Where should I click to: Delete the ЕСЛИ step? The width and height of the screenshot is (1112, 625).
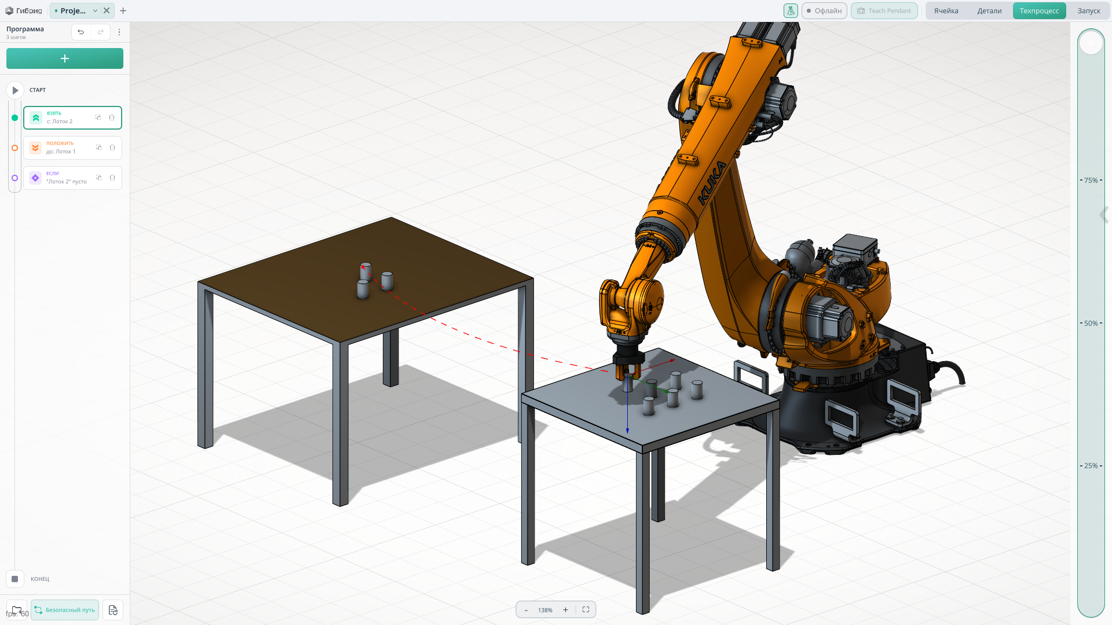coord(112,178)
